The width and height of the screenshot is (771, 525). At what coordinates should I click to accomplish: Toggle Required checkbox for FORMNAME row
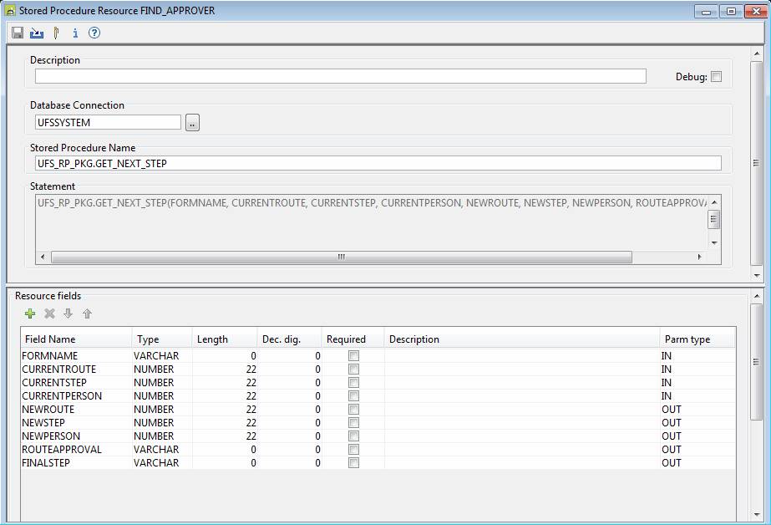353,356
